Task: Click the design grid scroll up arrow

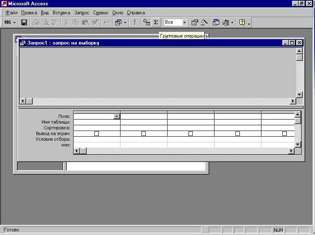Action: coord(298,114)
